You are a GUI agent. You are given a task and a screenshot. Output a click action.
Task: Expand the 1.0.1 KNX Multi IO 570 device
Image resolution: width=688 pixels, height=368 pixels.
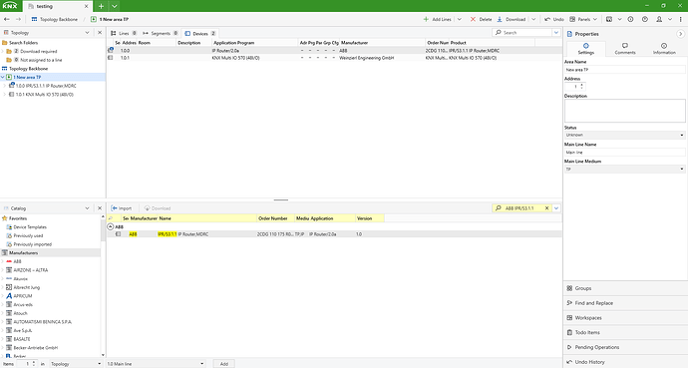[x=5, y=95]
